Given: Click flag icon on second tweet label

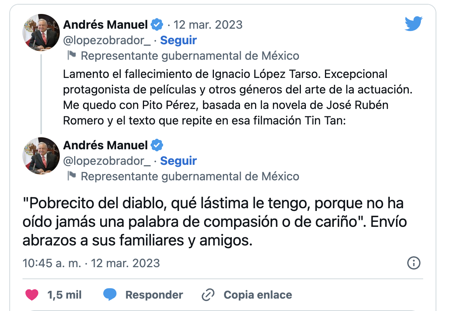Looking at the screenshot, I should (71, 176).
